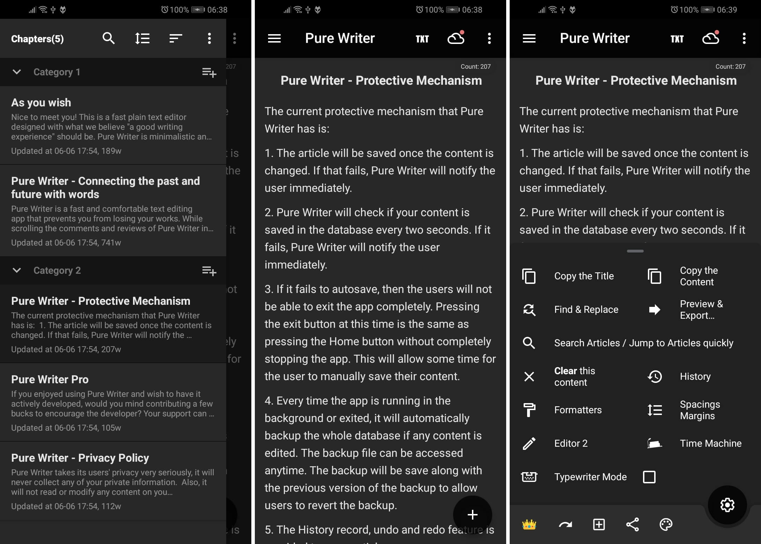
Task: Choose the Time Machine menu entry
Action: point(710,443)
